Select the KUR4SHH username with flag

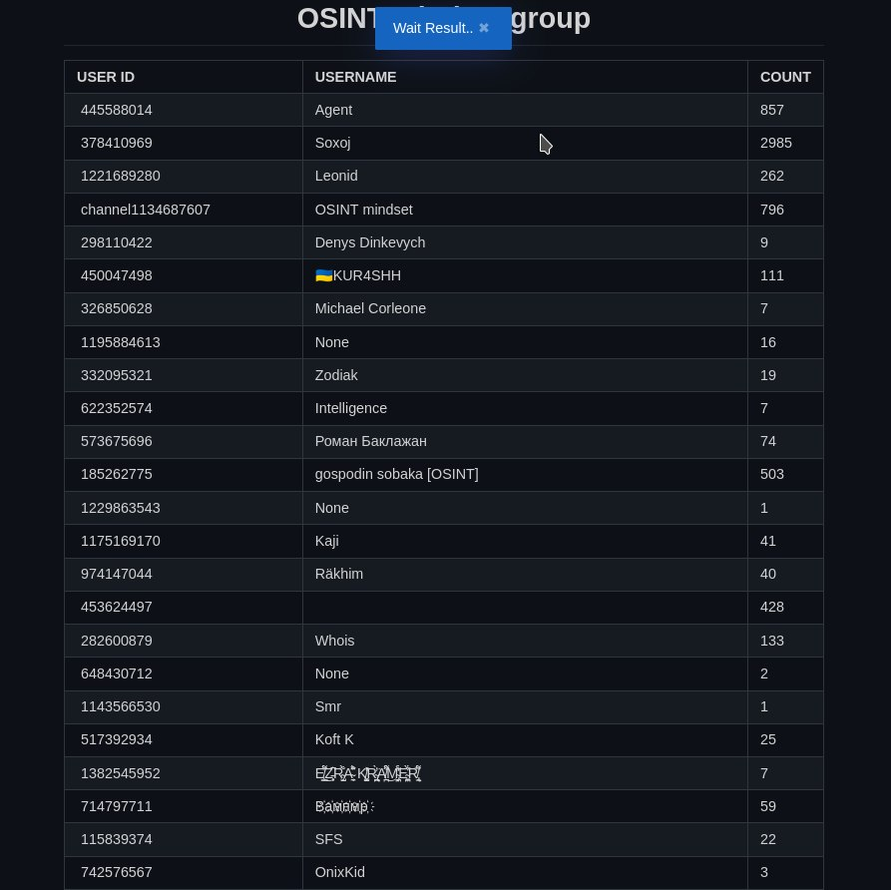357,275
